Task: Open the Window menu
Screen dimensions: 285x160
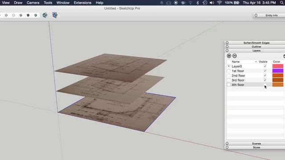Action: tap(63, 3)
